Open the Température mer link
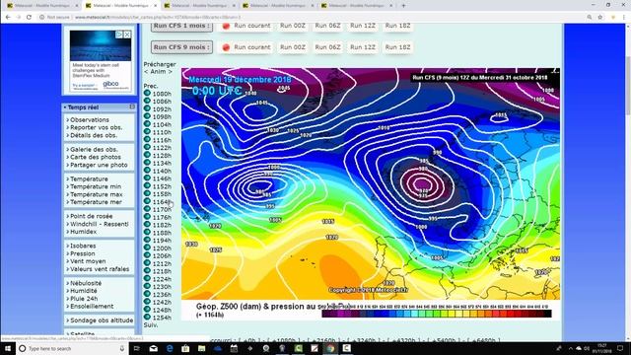 (96, 202)
